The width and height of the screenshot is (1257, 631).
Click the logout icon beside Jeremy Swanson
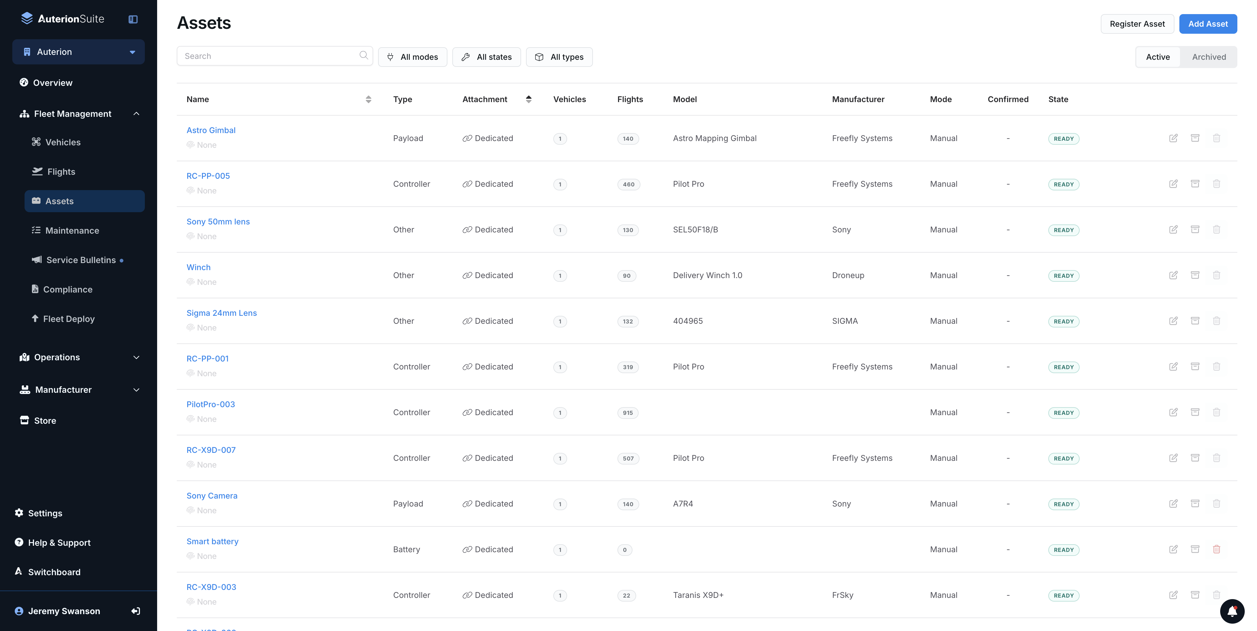(x=136, y=611)
